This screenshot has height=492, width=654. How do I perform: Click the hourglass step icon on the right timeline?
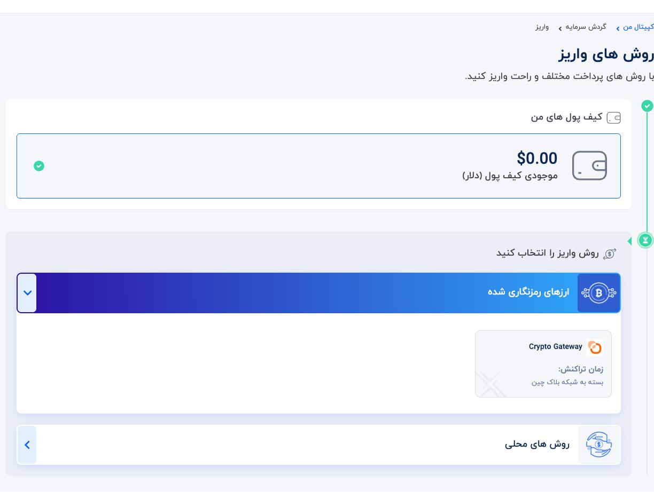coord(645,240)
